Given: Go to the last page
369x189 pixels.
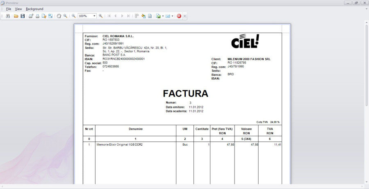Looking at the screenshot, I should 129,16.
